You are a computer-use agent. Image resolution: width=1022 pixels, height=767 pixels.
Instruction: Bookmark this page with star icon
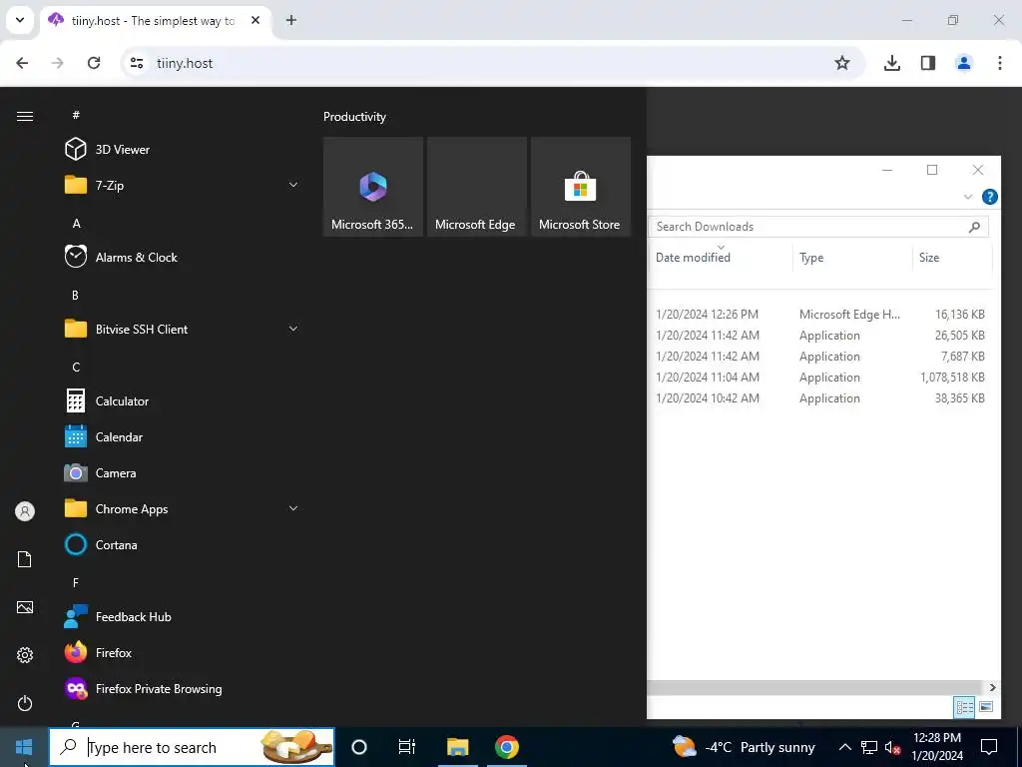click(x=842, y=63)
